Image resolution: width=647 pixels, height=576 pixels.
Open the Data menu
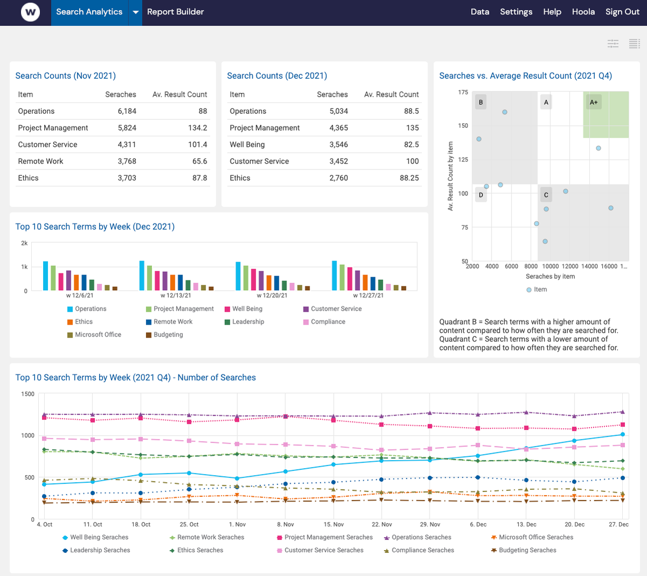pyautogui.click(x=480, y=11)
